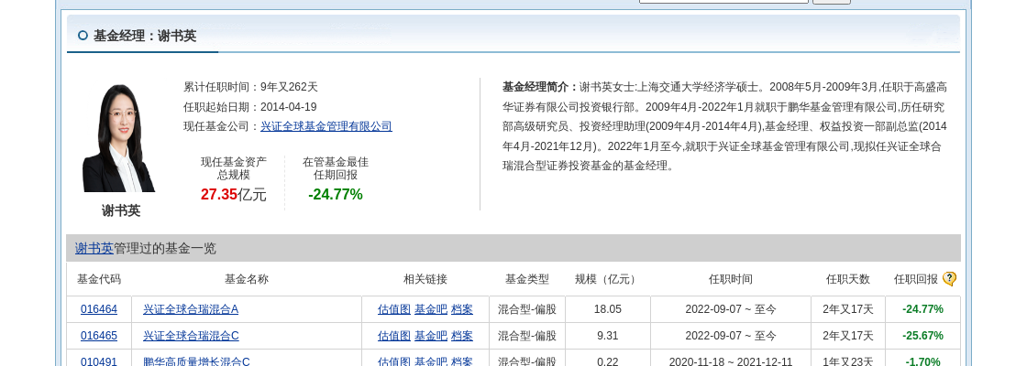Click the 混合型-偏股 type cell for 016464

click(526, 309)
